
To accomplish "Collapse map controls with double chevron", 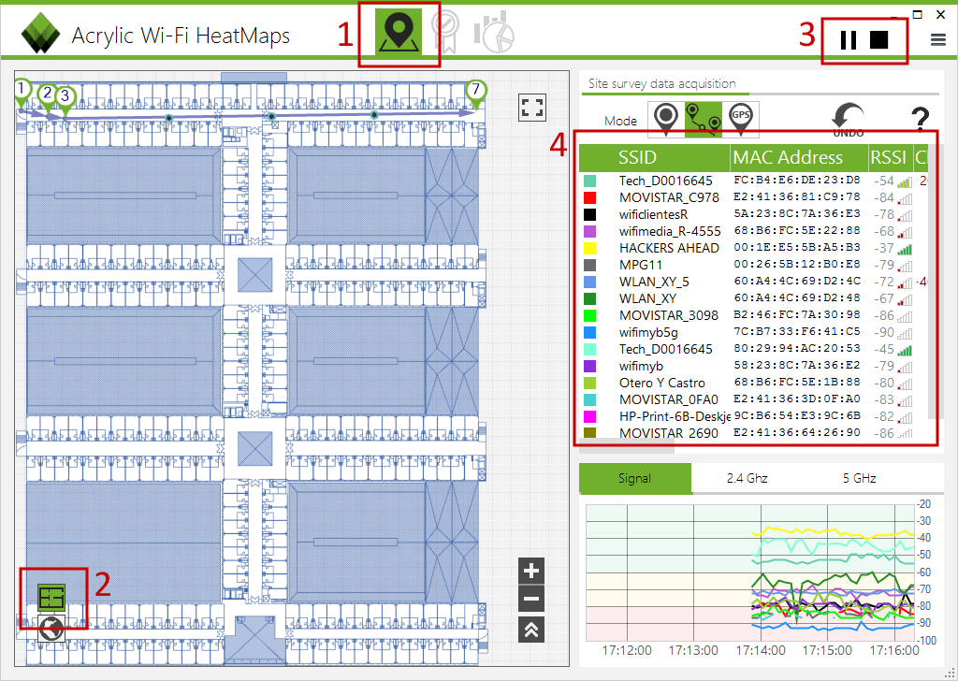I will 531,630.
